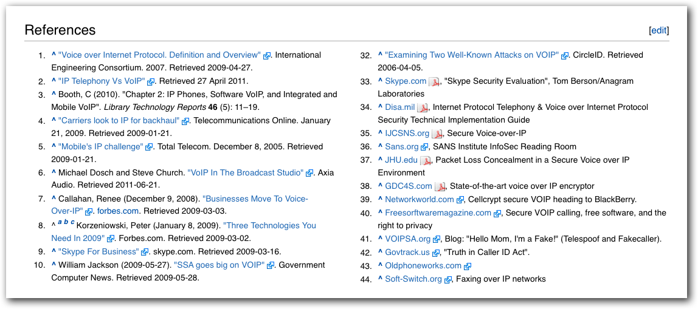This screenshot has width=698, height=309.
Task: Jump up via caret before Soft-Switch.org
Action: click(x=380, y=279)
